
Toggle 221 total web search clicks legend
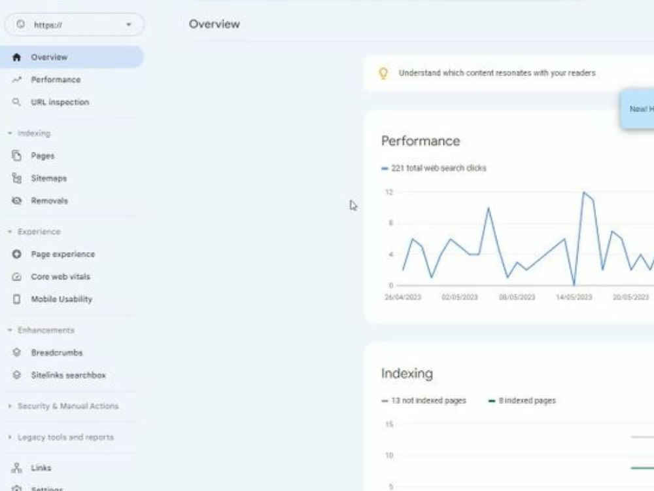[x=434, y=168]
